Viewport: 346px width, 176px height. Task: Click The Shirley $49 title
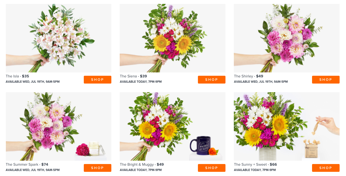(249, 76)
